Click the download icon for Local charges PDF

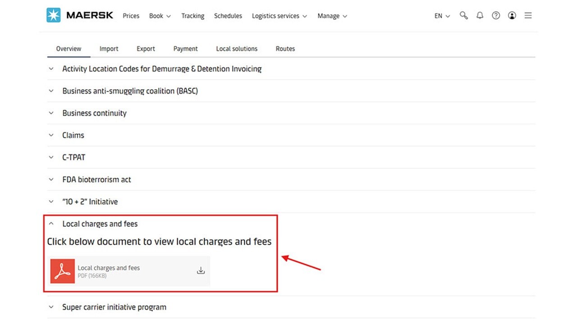(x=201, y=270)
